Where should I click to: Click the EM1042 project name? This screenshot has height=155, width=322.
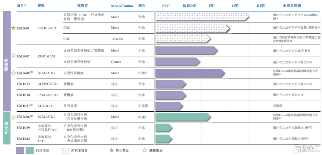click(x=23, y=139)
